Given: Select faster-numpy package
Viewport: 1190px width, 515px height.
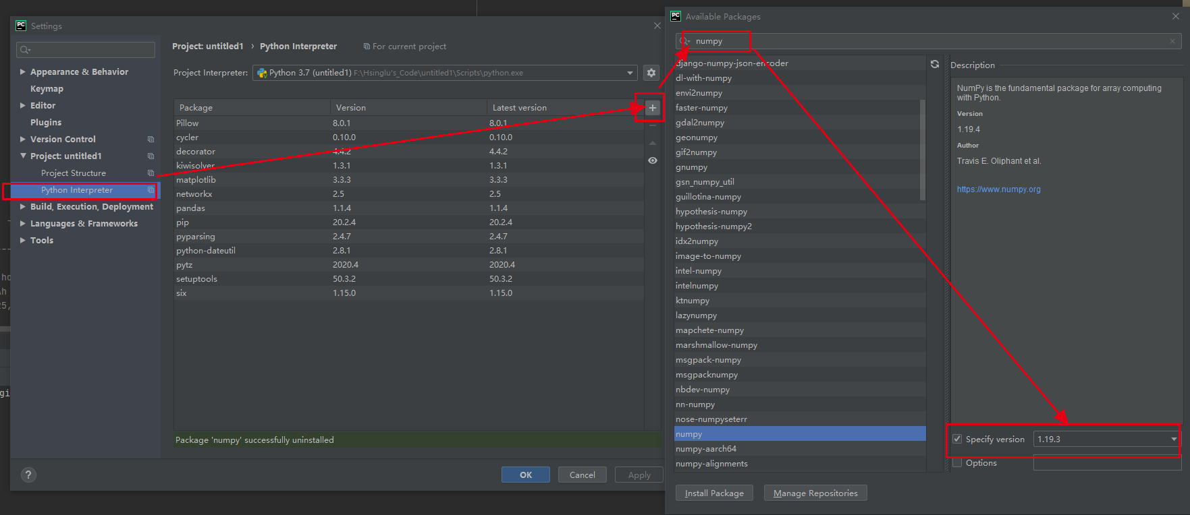Looking at the screenshot, I should coord(800,108).
